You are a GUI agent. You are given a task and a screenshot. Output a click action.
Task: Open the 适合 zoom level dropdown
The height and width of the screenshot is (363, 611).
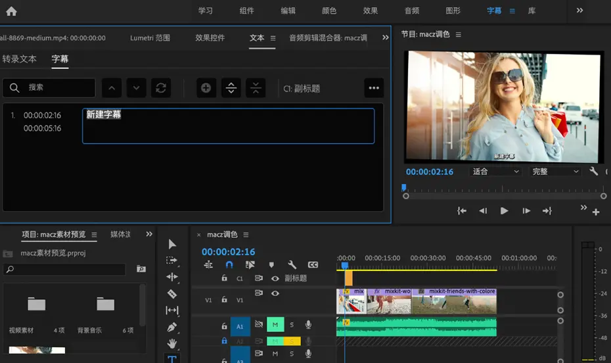click(495, 172)
